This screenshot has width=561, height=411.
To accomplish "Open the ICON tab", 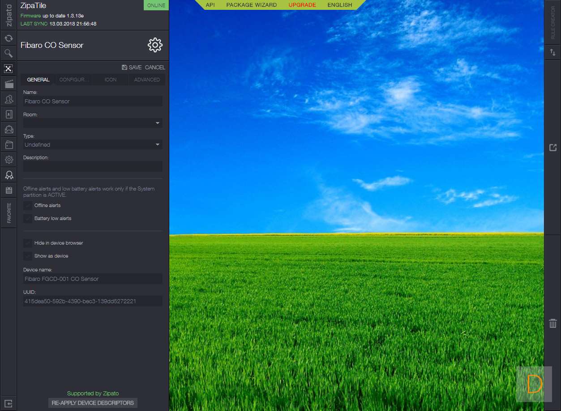I will [110, 80].
